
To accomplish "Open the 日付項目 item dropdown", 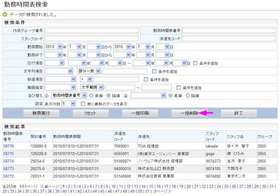I will [x=54, y=63].
